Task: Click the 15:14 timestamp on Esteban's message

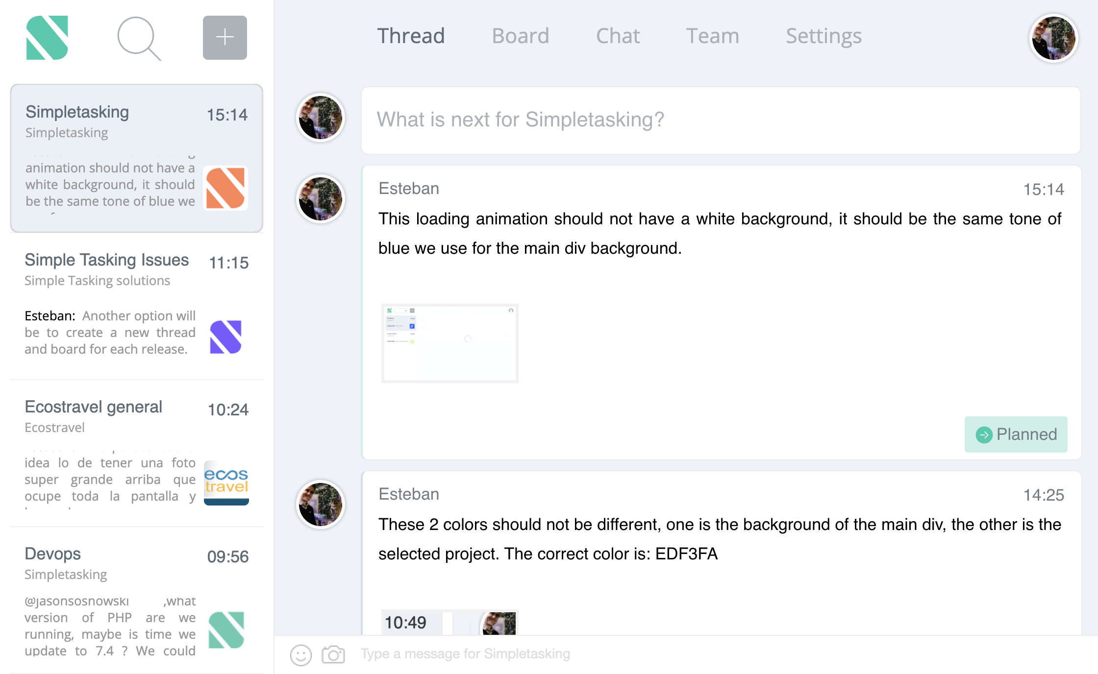Action: [x=1044, y=190]
